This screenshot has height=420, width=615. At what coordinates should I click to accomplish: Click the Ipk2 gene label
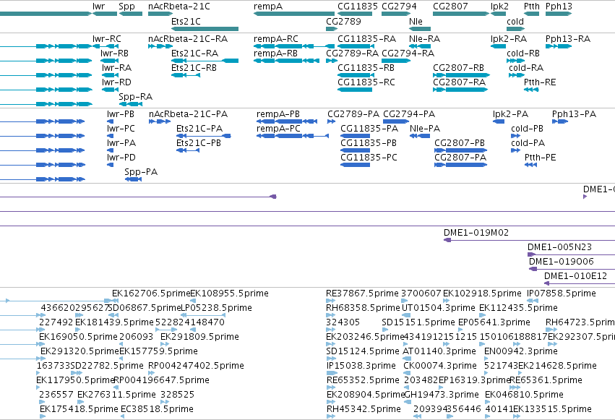[x=499, y=7]
